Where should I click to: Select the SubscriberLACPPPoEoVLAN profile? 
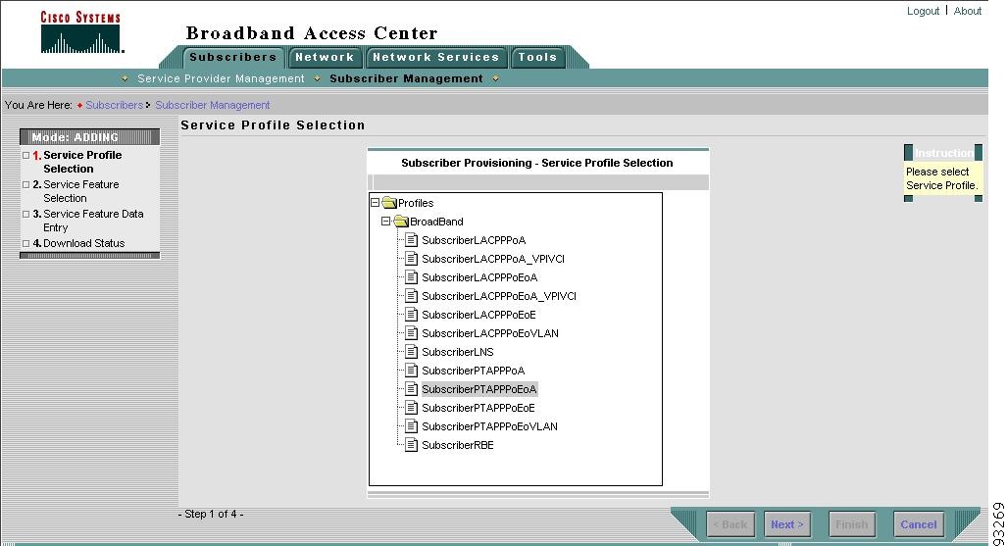[x=490, y=333]
